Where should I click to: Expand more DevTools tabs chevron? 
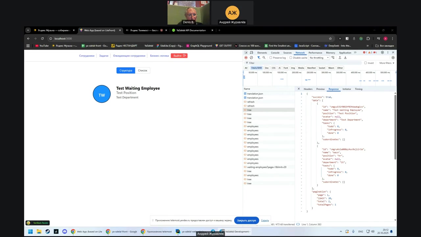pos(355,53)
